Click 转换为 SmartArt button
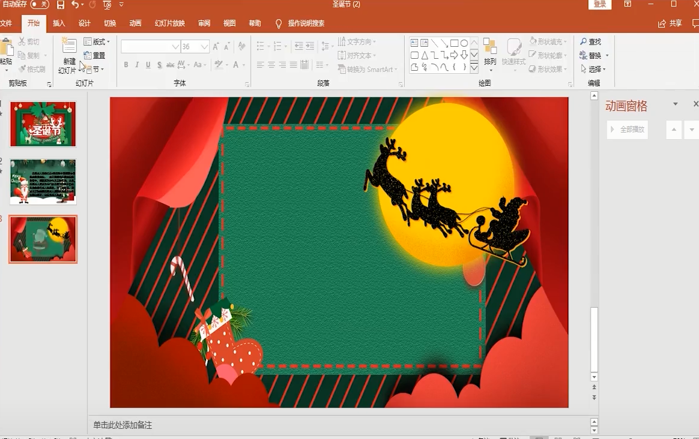Viewport: 699px width, 439px height. tap(368, 69)
